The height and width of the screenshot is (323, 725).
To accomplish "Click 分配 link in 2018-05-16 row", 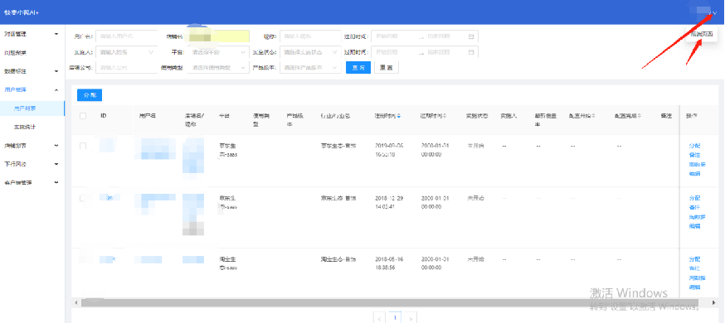I will pos(694,259).
